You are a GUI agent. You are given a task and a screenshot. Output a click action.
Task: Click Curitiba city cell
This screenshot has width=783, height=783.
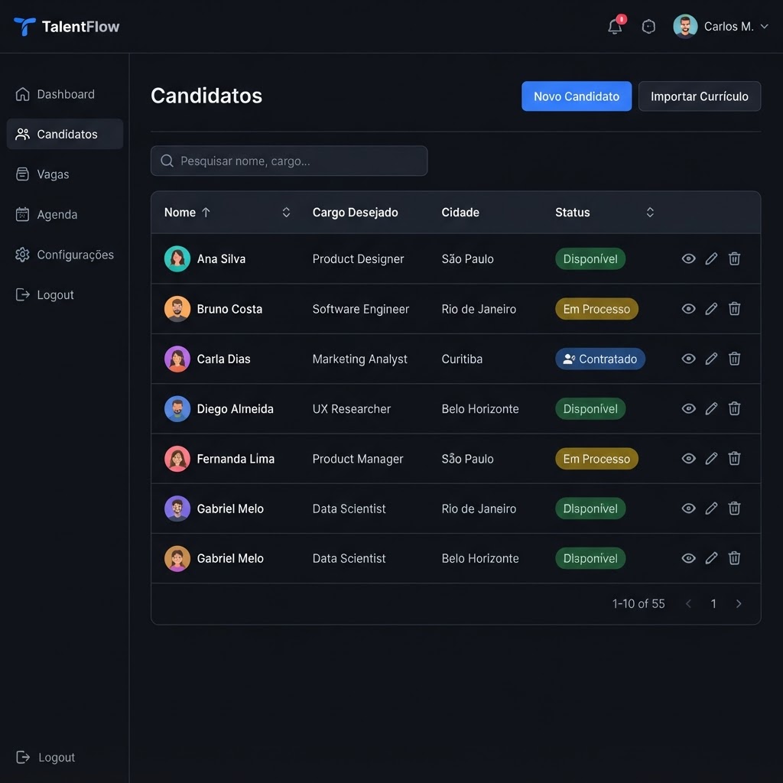click(x=462, y=359)
